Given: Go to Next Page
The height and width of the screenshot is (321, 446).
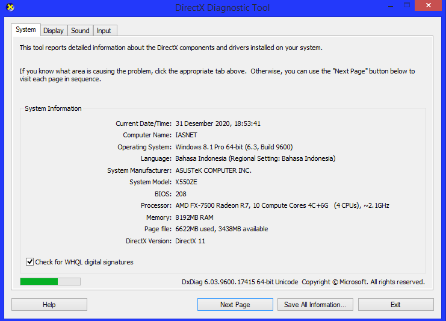Looking at the screenshot, I should [235, 305].
